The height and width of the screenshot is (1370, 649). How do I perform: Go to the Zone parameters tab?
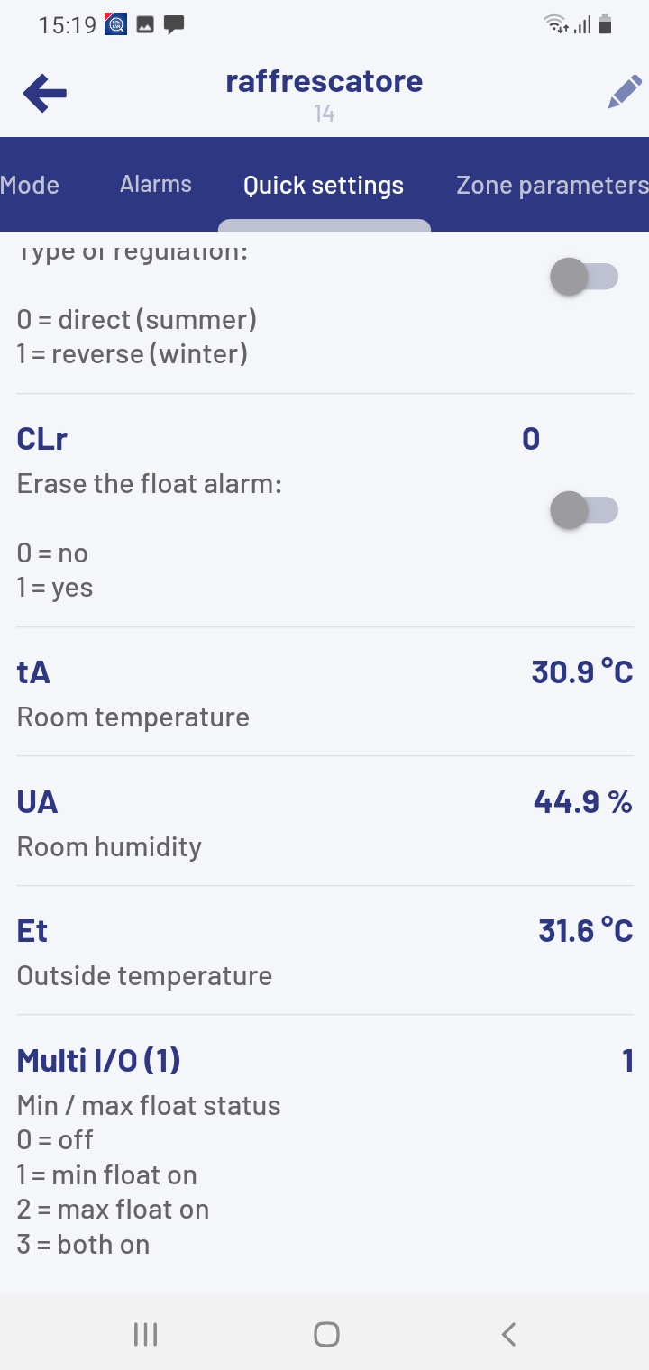click(552, 185)
